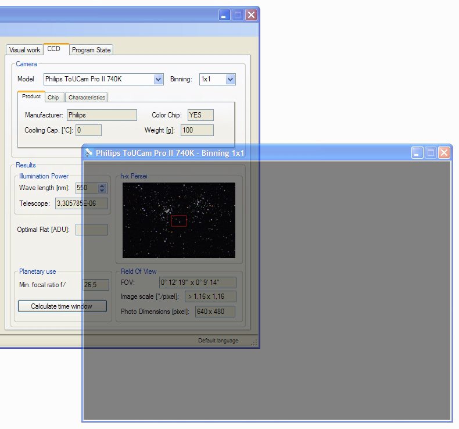Switch to the Chip sub-tab
This screenshot has width=459, height=429.
[x=53, y=97]
